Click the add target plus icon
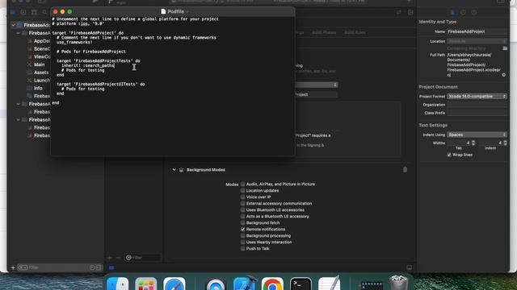 click(x=110, y=258)
